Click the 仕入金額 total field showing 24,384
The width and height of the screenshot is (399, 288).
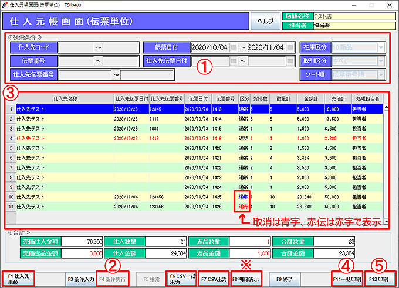point(166,253)
